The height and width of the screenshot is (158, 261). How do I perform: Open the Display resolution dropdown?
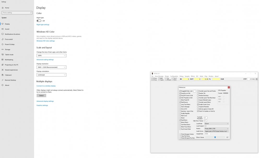[51, 67]
